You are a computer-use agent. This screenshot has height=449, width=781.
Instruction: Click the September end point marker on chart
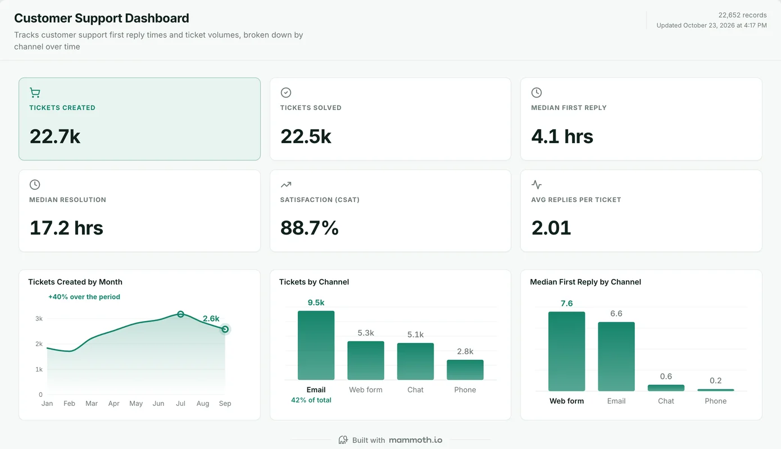[x=225, y=329]
